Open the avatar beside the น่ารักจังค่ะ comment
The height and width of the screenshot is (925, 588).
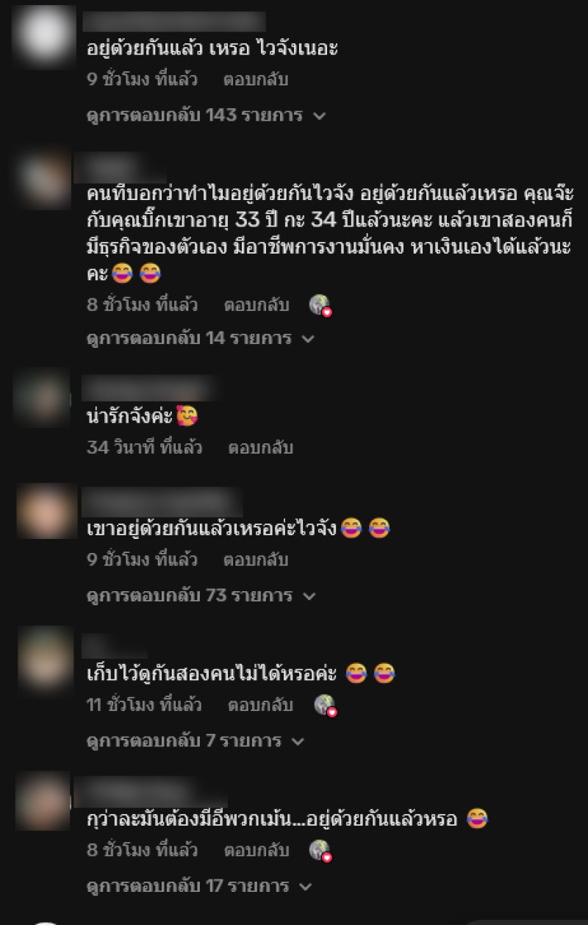[x=41, y=398]
